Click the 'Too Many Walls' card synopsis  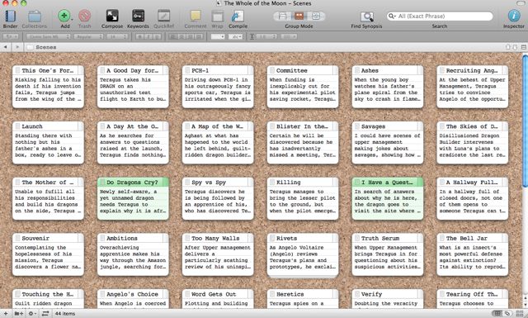pyautogui.click(x=218, y=258)
